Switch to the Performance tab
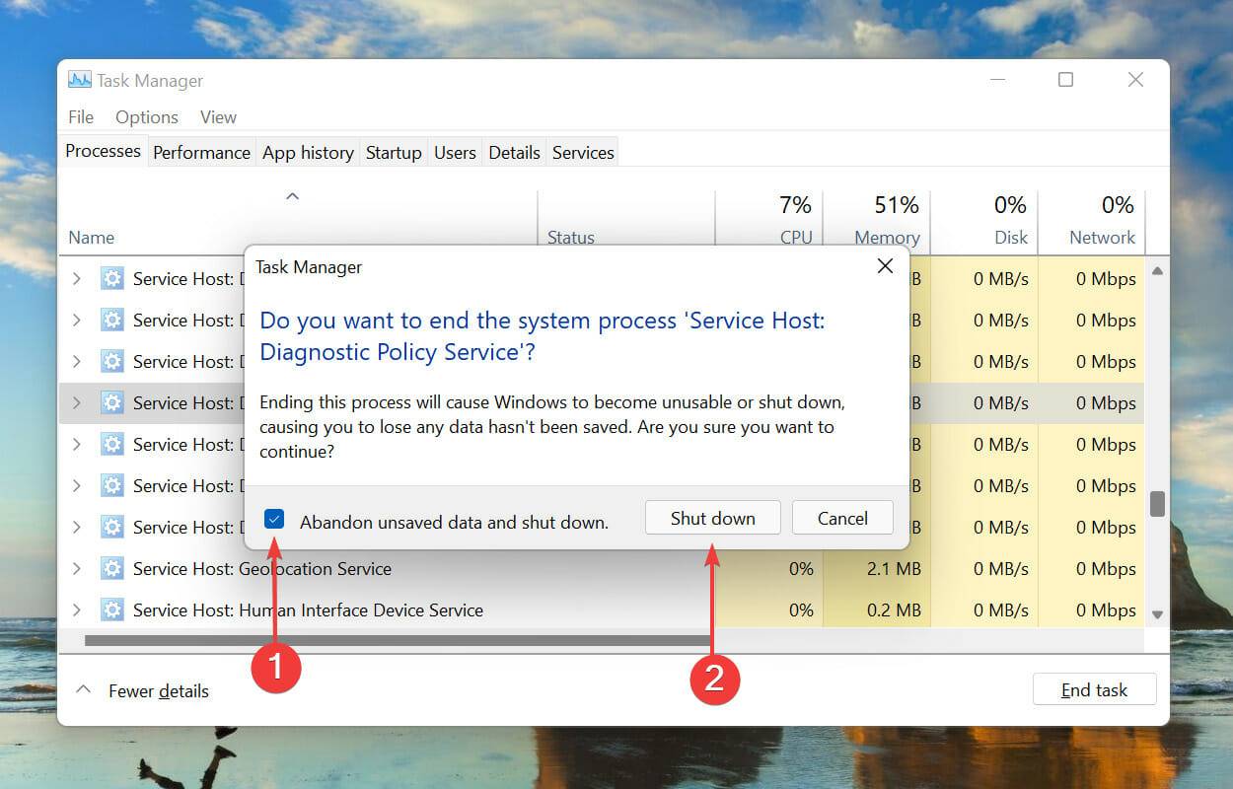This screenshot has width=1233, height=789. [x=201, y=153]
